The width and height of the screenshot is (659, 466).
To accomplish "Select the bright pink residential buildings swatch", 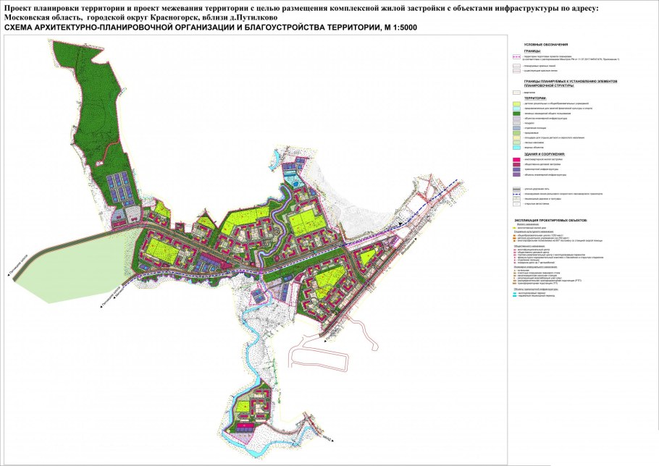I will [x=517, y=159].
